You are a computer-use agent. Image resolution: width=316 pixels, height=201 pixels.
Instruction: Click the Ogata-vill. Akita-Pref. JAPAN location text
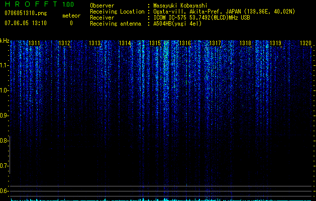point(224,12)
